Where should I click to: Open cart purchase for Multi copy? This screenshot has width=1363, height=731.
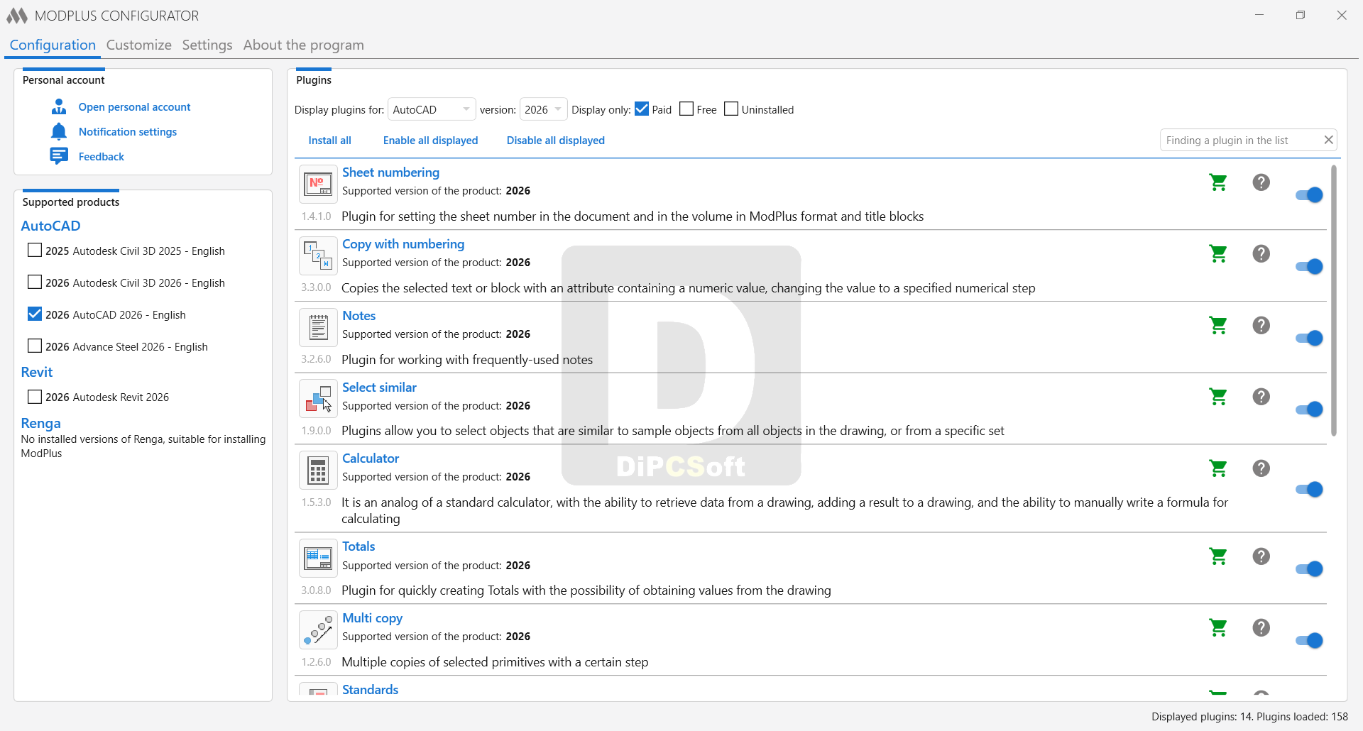1218,627
